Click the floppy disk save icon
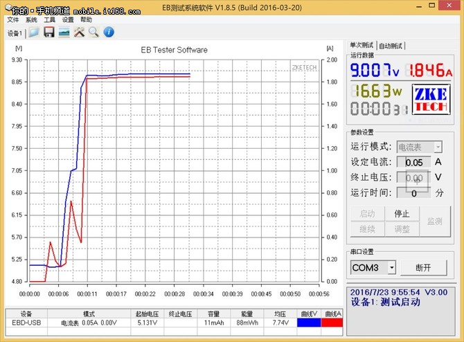This screenshot has height=342, width=464. pos(49,33)
